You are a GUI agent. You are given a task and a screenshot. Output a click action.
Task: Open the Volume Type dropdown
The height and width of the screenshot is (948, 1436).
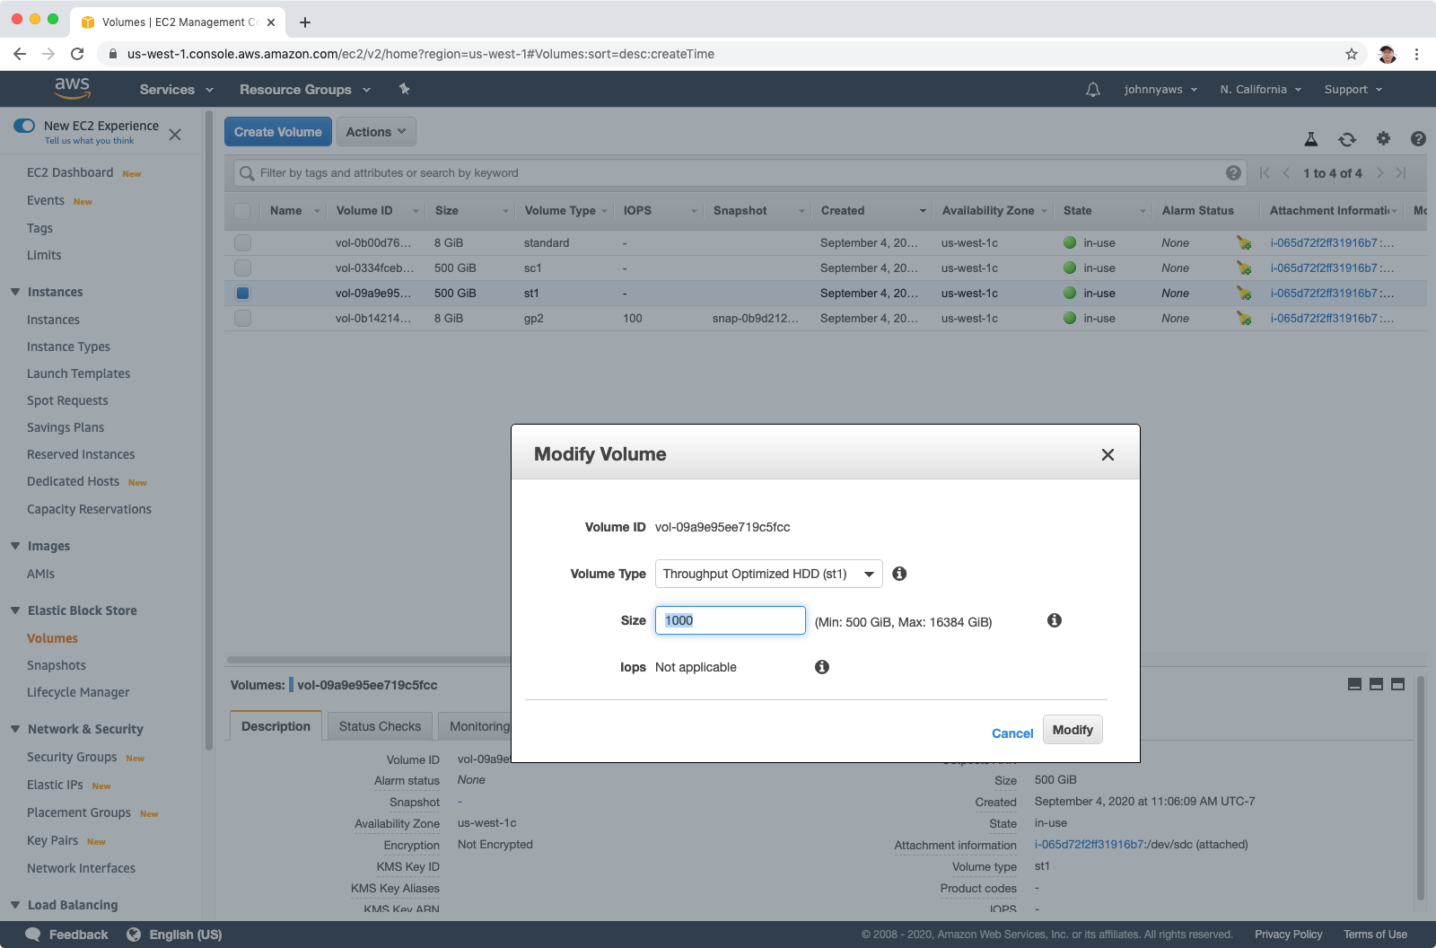(769, 574)
